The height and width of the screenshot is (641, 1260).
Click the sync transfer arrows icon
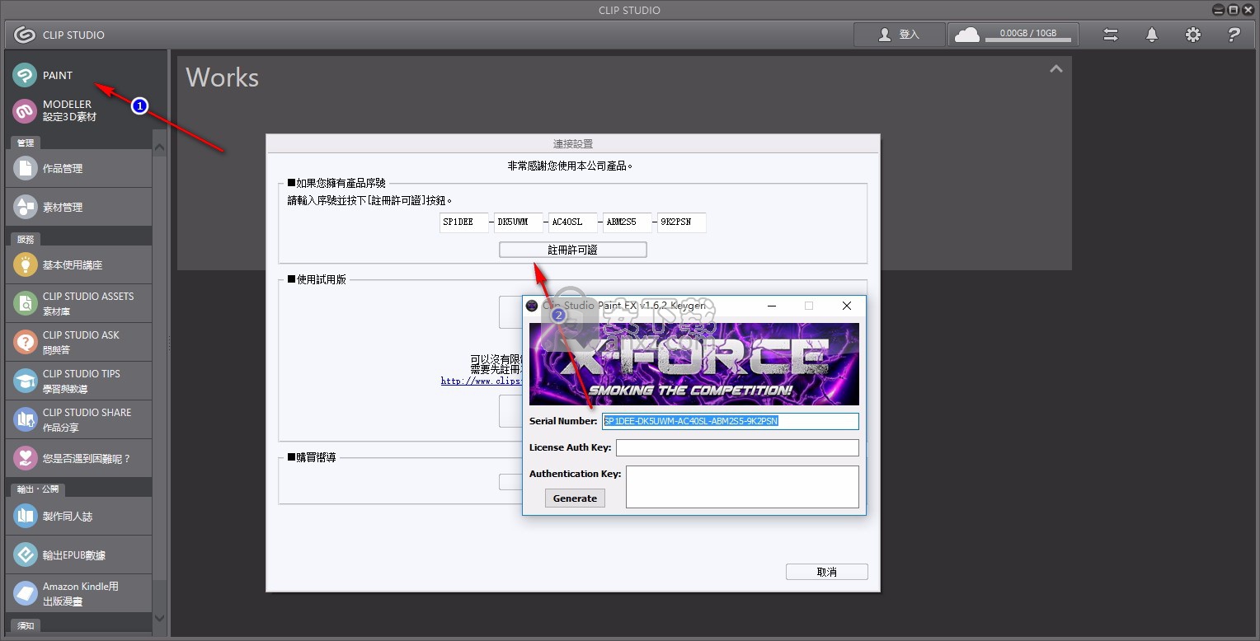click(x=1111, y=35)
